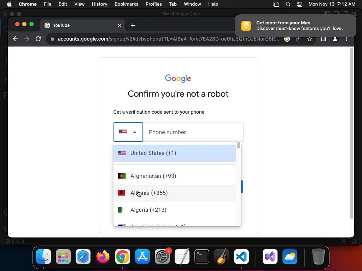Select United States (+1) option
This screenshot has height=271, width=362.
point(175,153)
